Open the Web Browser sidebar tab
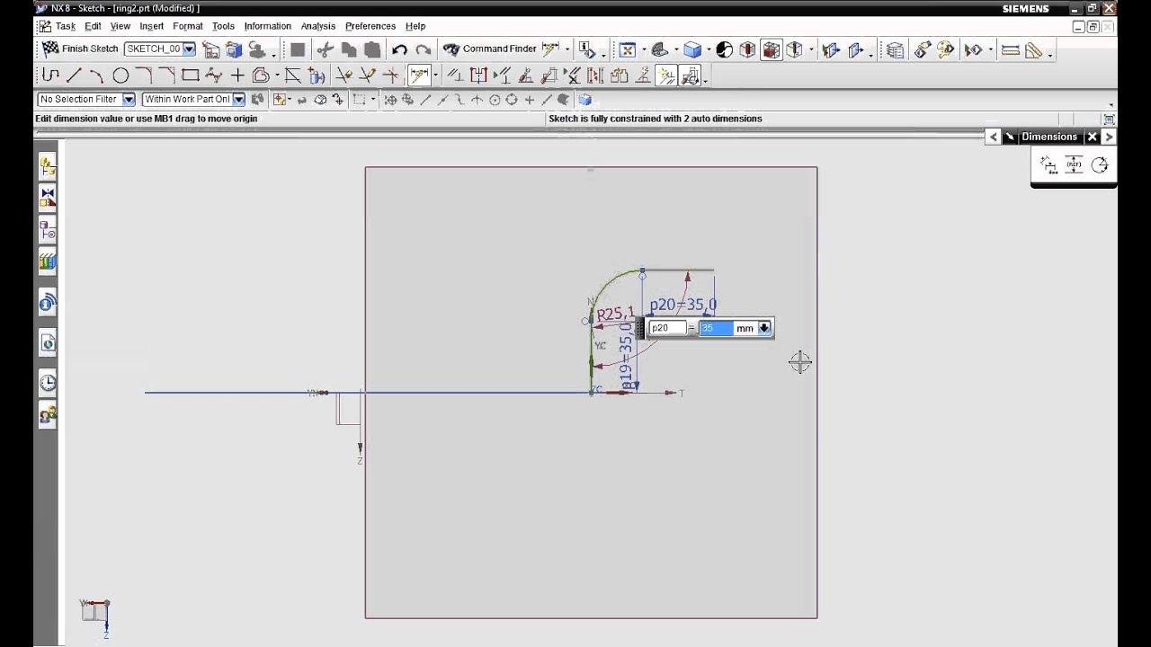The image size is (1151, 647). 48,342
